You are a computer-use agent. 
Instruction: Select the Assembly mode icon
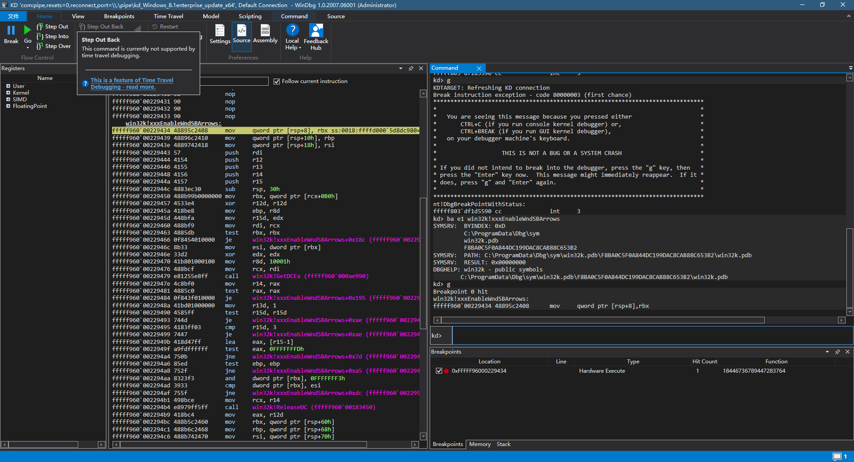click(x=265, y=30)
